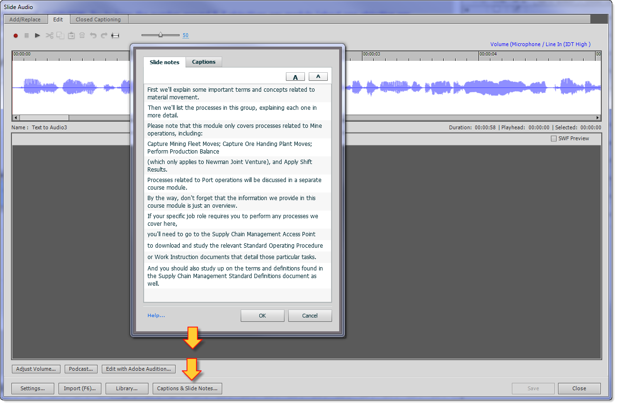Click the Stop playback icon

coord(26,35)
